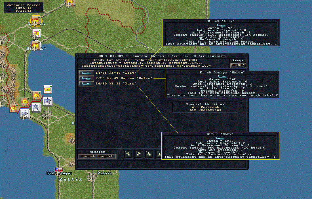Viewport: 312px width, 199px height.
Task: Select the Japanese division counter marked 7-14
Action: tap(25, 102)
